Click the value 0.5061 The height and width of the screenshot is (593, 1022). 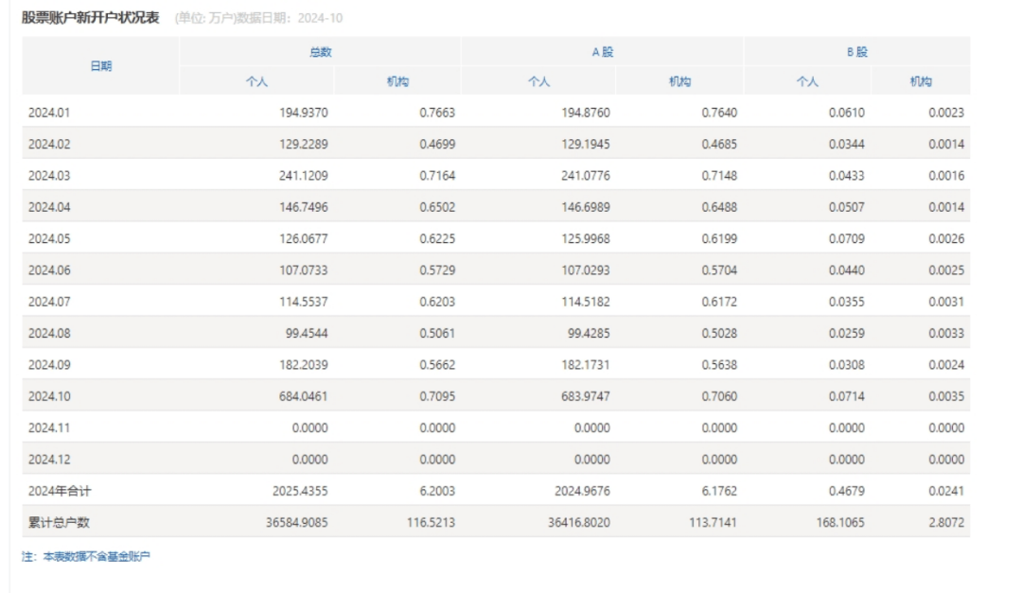[437, 333]
